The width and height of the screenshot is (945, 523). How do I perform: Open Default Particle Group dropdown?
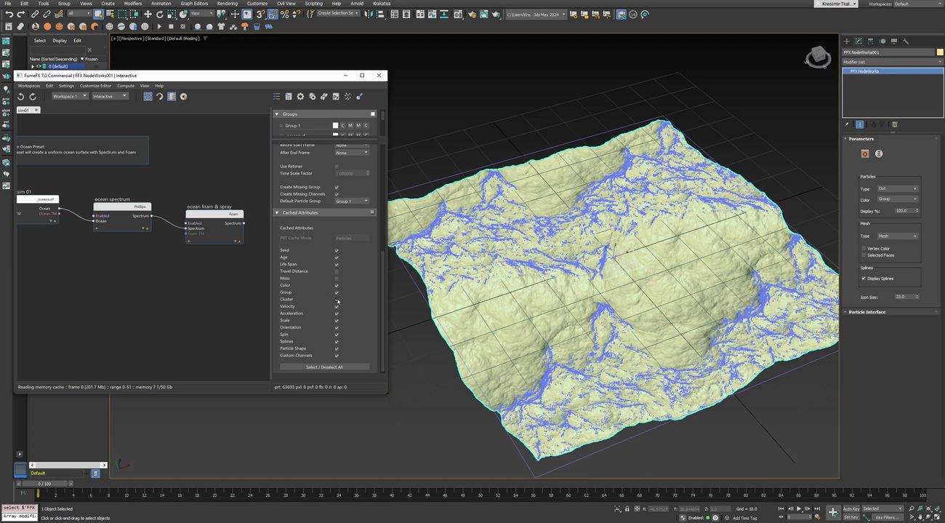pyautogui.click(x=352, y=201)
